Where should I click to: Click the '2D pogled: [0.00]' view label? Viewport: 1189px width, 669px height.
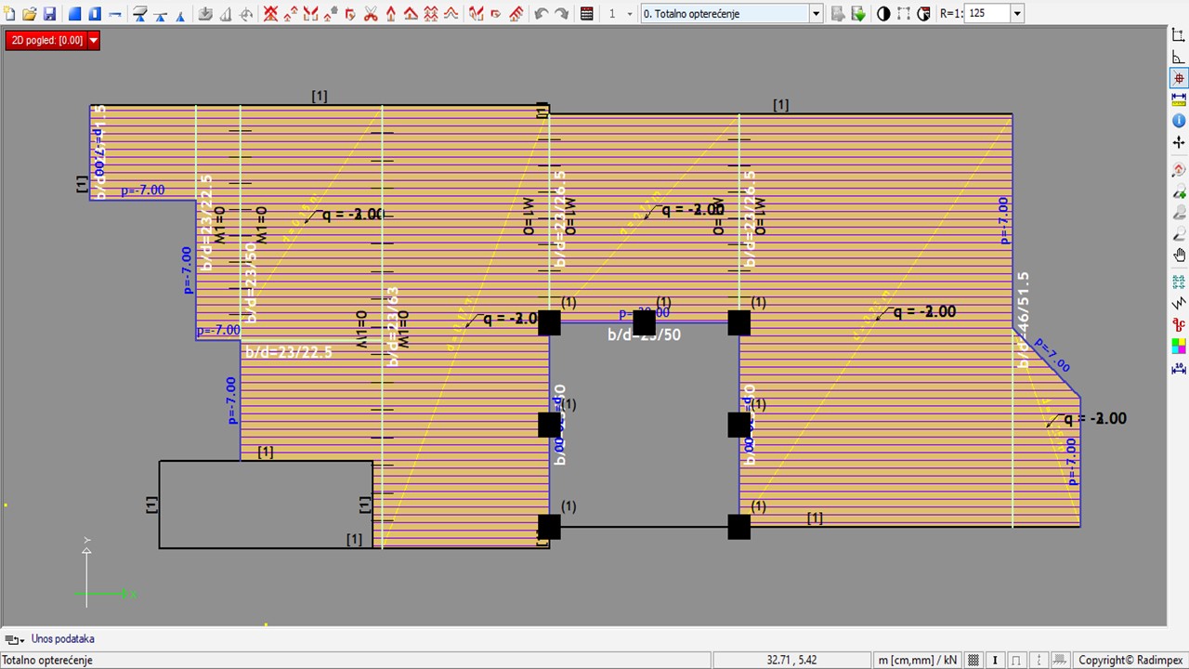click(46, 41)
